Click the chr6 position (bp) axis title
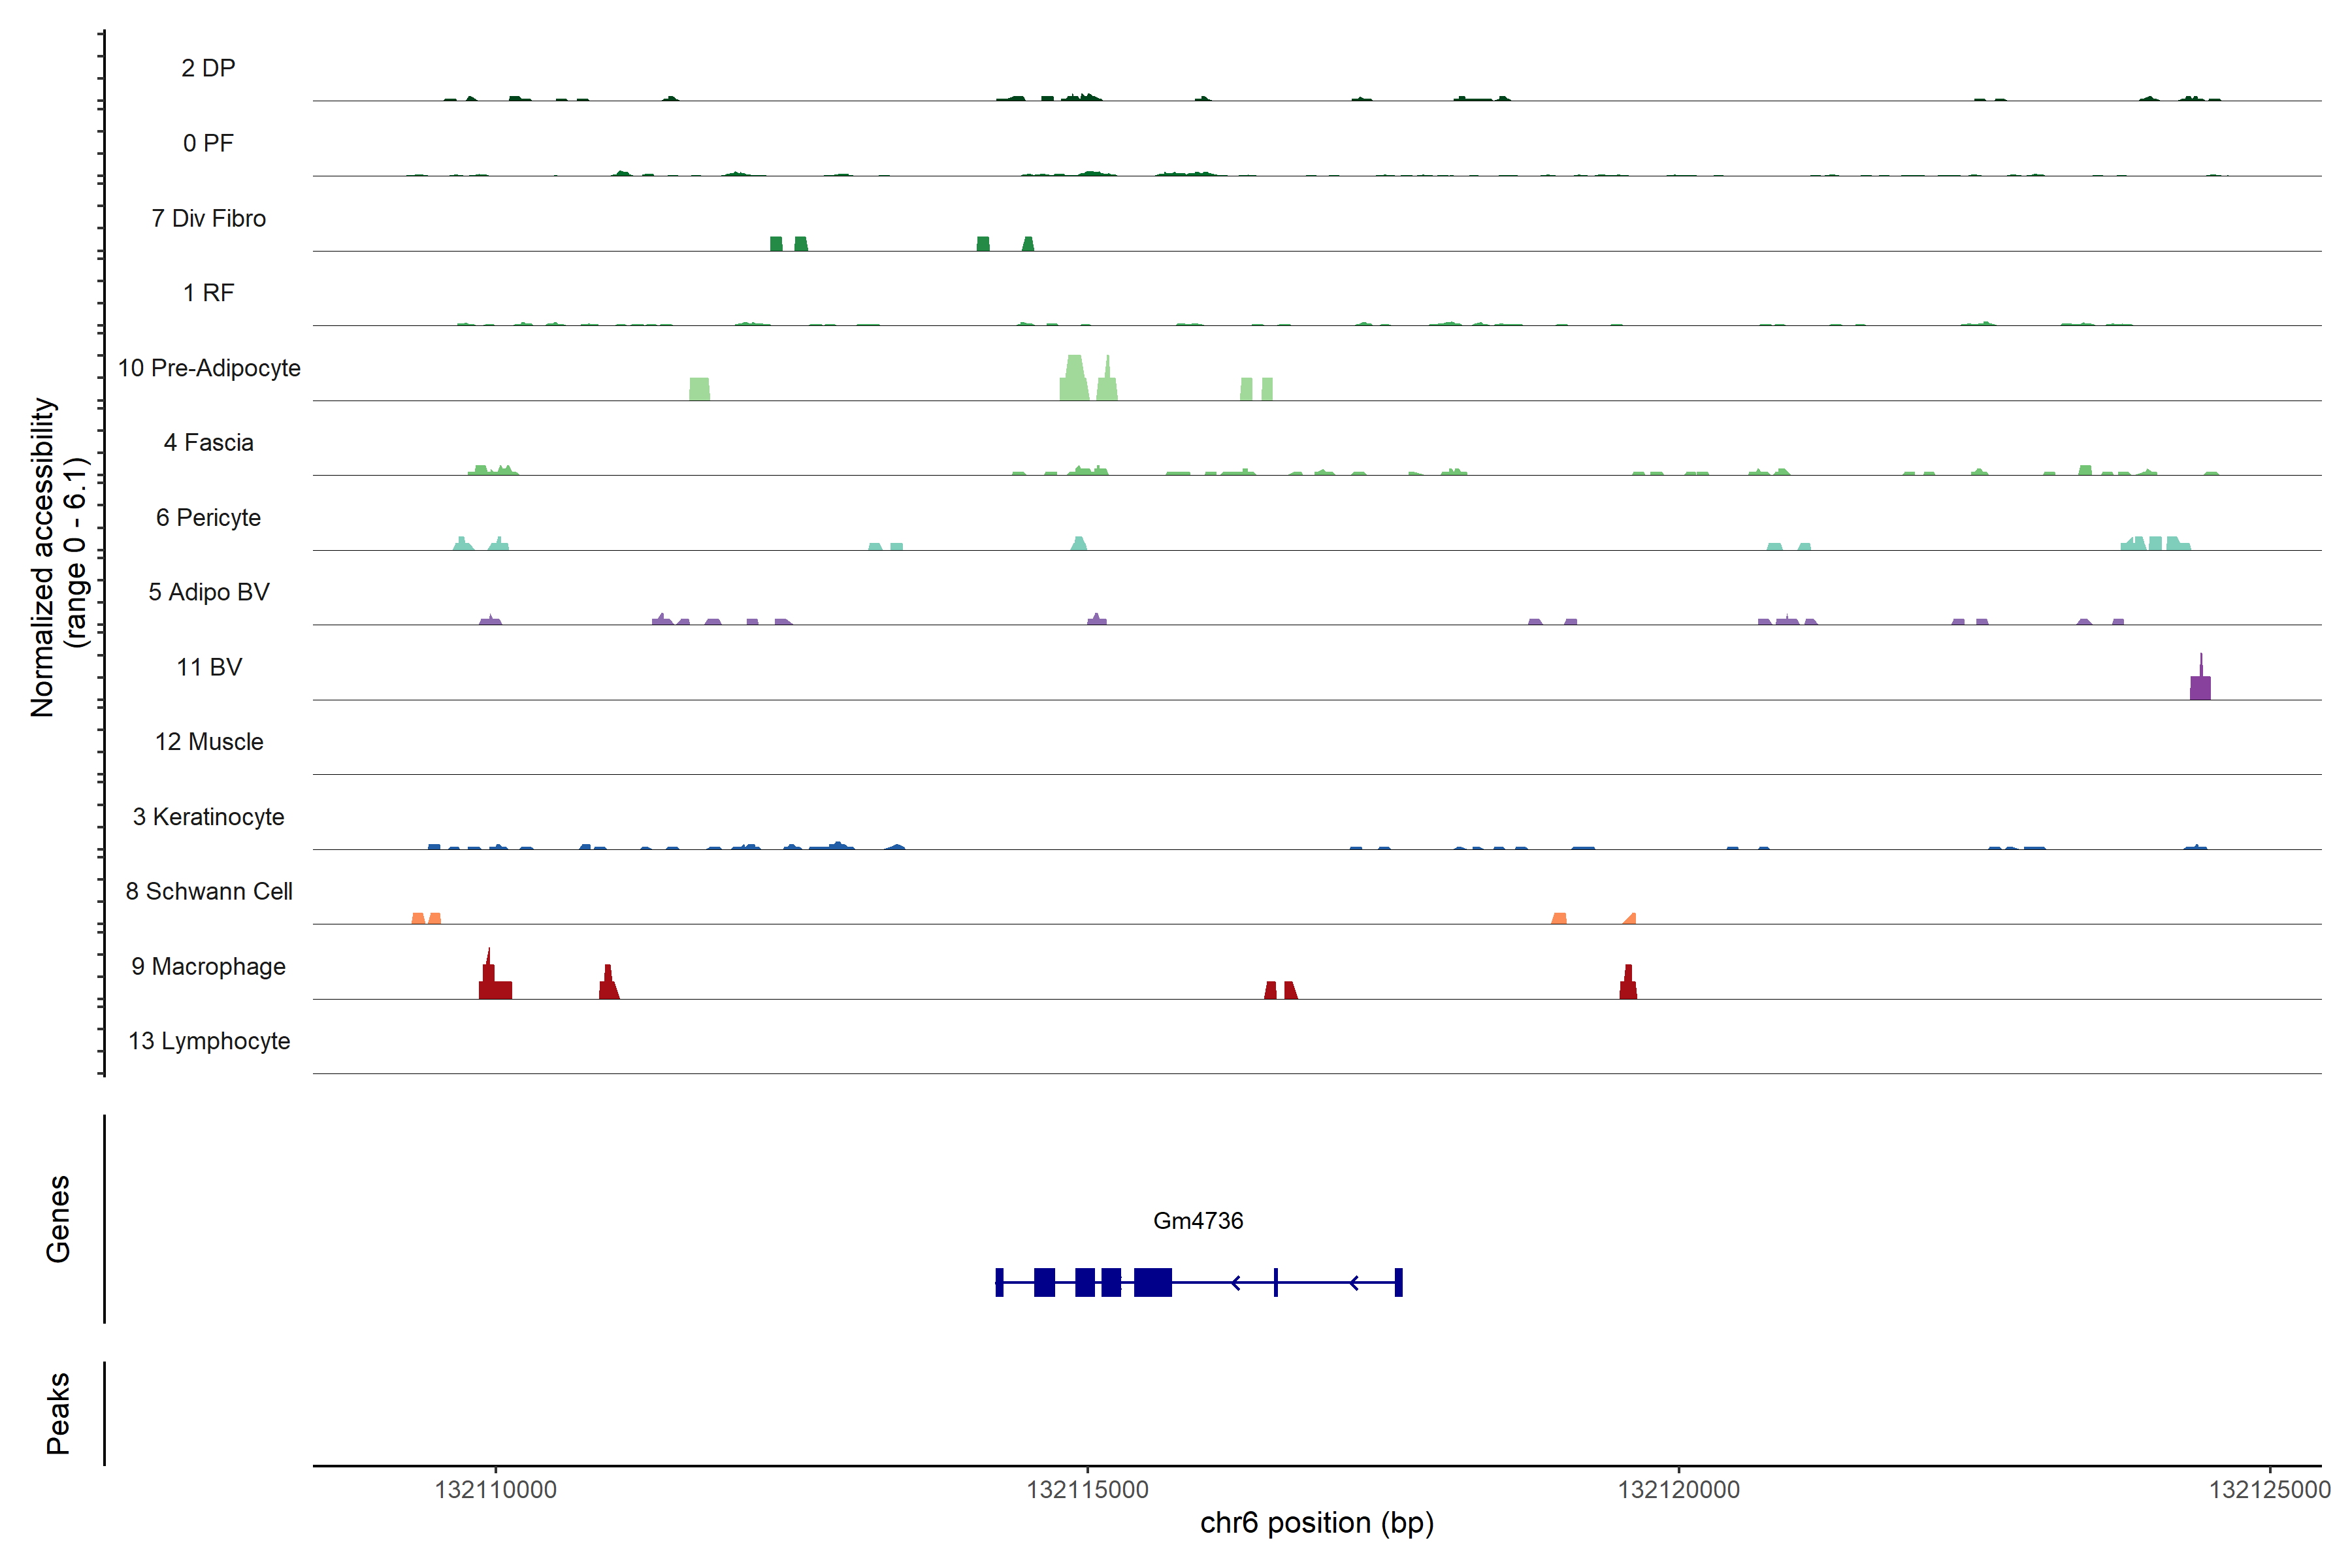 pos(1316,1523)
